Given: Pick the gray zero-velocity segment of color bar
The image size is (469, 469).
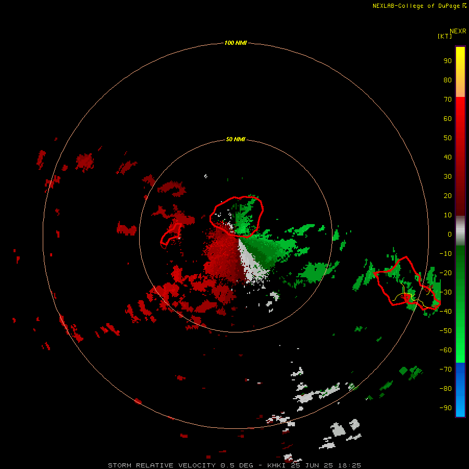Looking at the screenshot, I should coord(460,231).
